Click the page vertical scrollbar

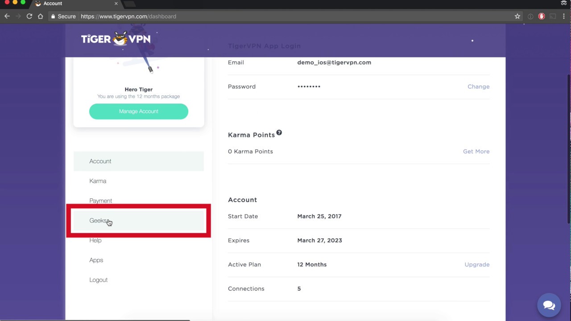pos(568,149)
